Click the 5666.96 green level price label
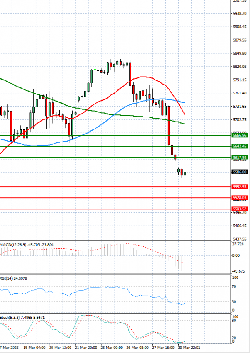250x353 pixels. click(x=240, y=135)
